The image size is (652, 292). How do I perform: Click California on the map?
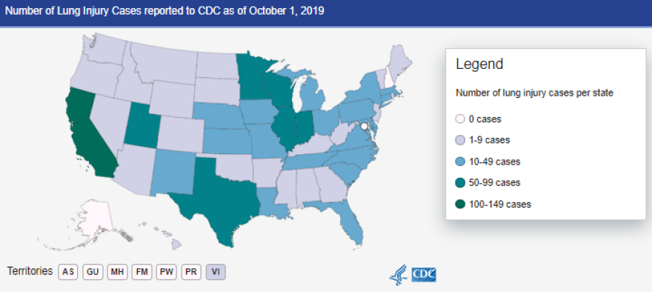(x=87, y=135)
